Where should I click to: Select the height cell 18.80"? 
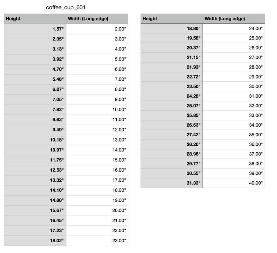[172, 28]
